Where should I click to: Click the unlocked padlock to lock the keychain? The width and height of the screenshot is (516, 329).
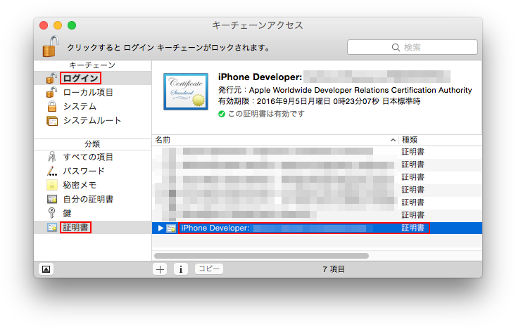(51, 46)
